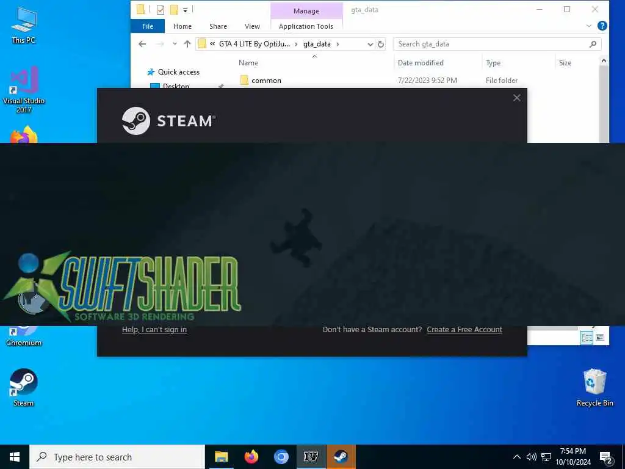Open the recent locations dropdown in Explorer
The height and width of the screenshot is (469, 625).
click(175, 44)
